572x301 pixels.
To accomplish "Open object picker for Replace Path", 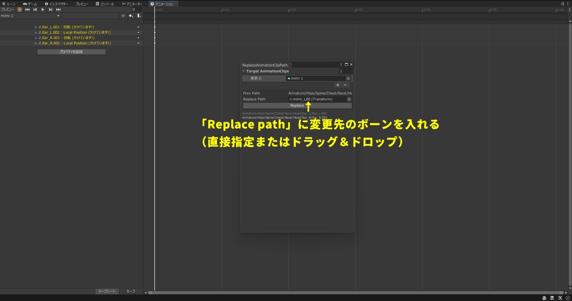I will (x=349, y=99).
